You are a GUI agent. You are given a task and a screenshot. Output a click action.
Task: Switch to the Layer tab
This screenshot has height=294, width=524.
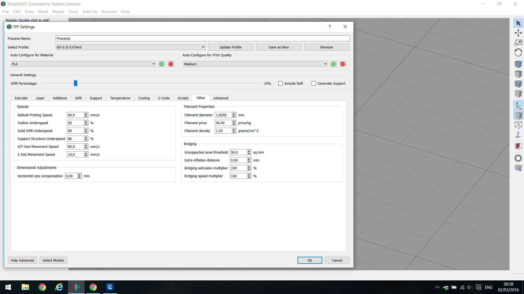pyautogui.click(x=40, y=98)
